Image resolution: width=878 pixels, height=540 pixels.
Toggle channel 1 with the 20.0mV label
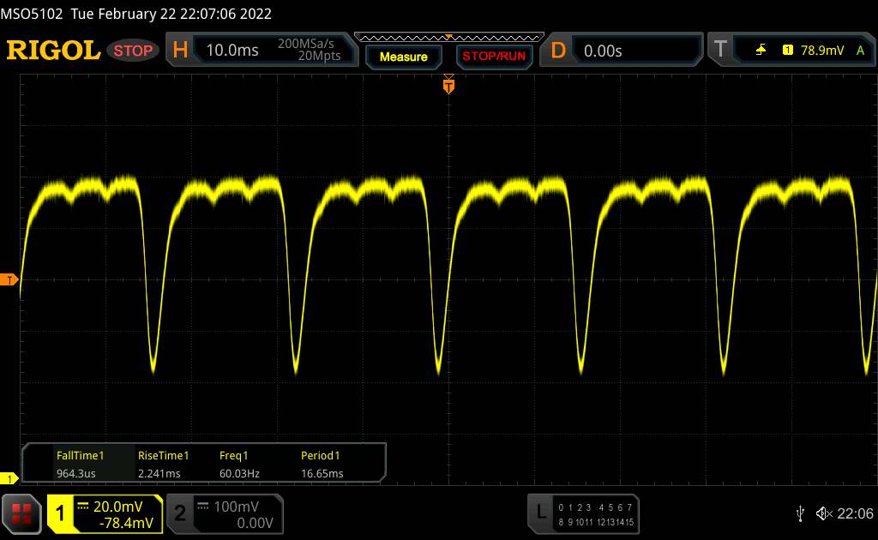105,513
